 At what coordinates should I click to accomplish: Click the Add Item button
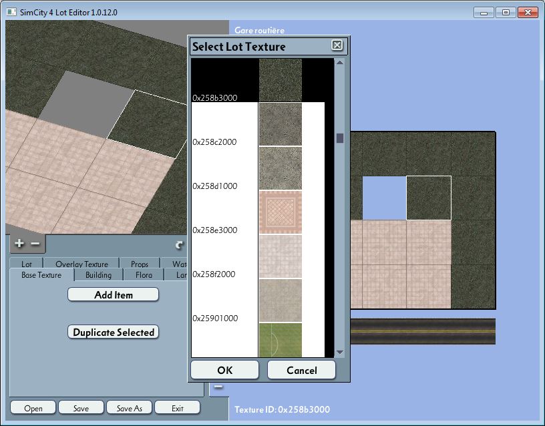[114, 294]
